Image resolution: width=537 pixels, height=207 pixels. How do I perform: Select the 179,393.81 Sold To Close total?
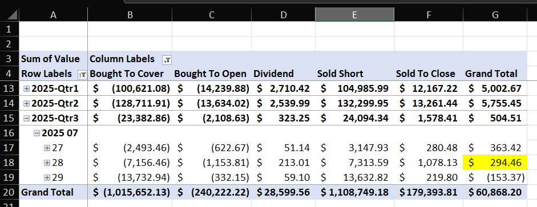[x=429, y=192]
